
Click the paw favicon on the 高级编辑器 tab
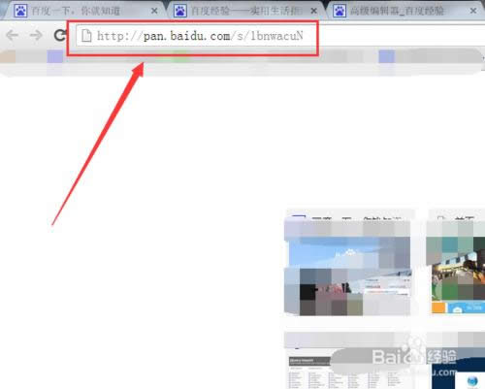click(x=339, y=11)
